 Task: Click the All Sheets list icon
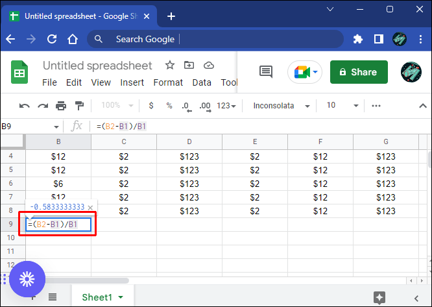pos(53,297)
